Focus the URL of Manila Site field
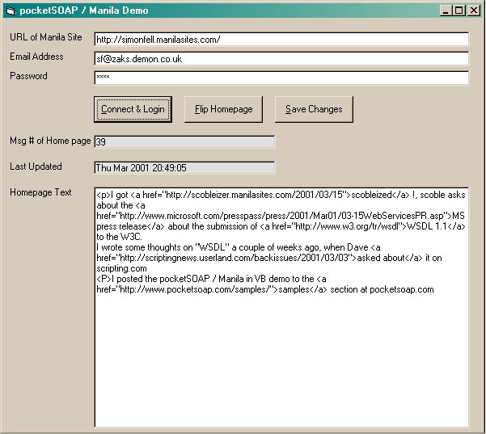 click(281, 40)
